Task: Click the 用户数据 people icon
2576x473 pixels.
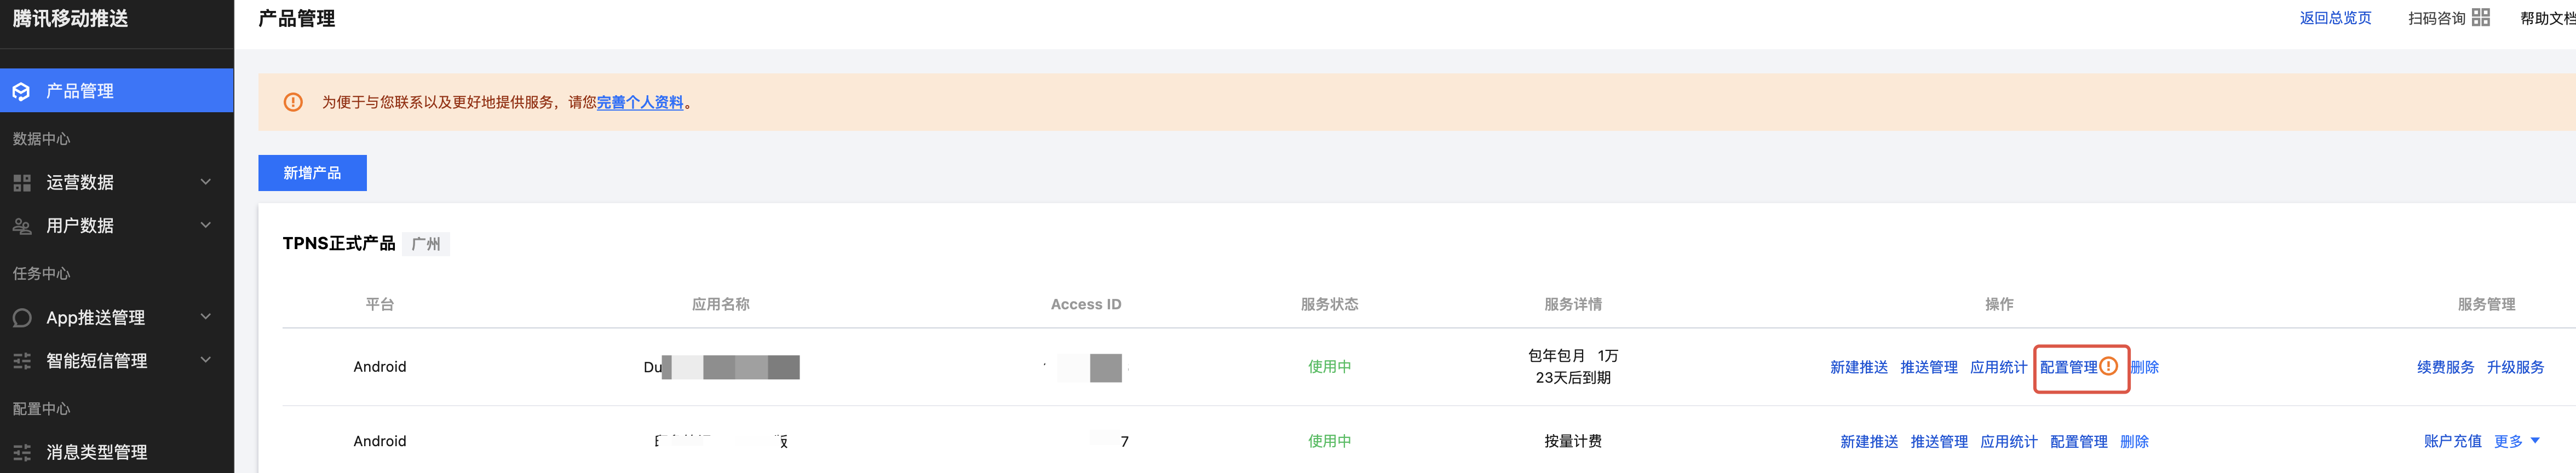Action: [x=21, y=226]
